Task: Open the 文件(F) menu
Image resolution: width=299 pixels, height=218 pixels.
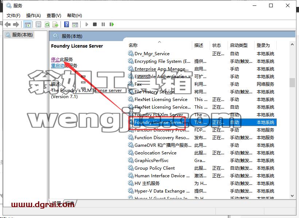Action: click(13, 16)
